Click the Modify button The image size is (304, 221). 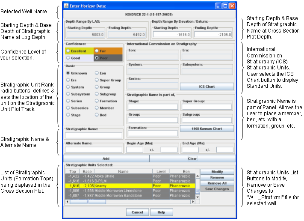[217, 172]
